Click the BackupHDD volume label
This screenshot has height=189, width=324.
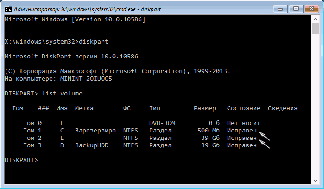pos(91,145)
